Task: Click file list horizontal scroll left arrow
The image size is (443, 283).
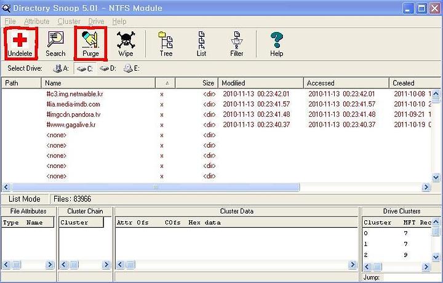Action: pyautogui.click(x=6, y=187)
